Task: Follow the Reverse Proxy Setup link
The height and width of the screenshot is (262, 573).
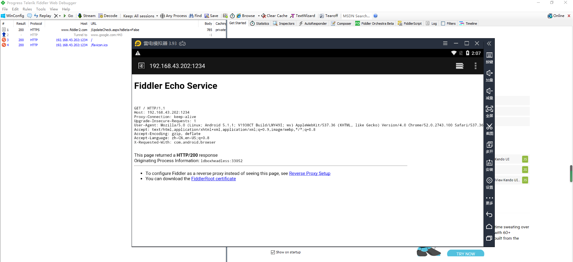Action: (310, 173)
